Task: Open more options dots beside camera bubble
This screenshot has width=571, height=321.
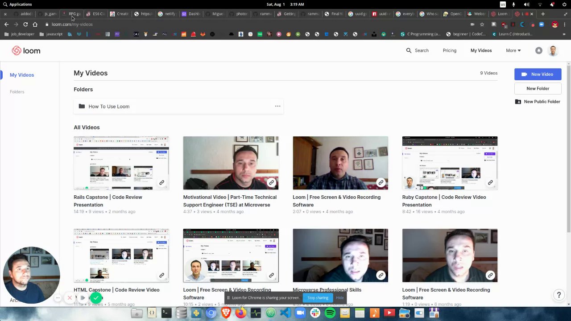Action: [x=58, y=297]
